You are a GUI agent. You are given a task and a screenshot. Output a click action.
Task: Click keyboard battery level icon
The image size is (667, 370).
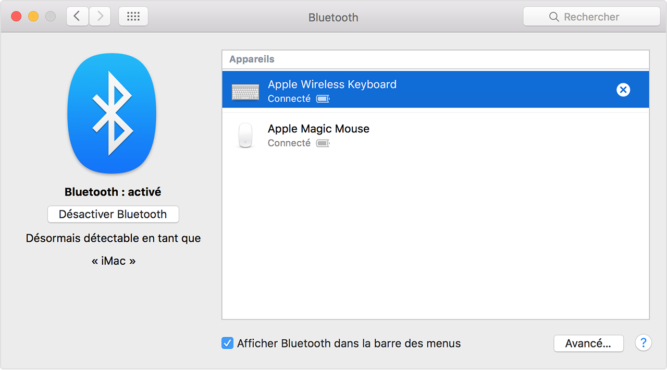(x=323, y=99)
